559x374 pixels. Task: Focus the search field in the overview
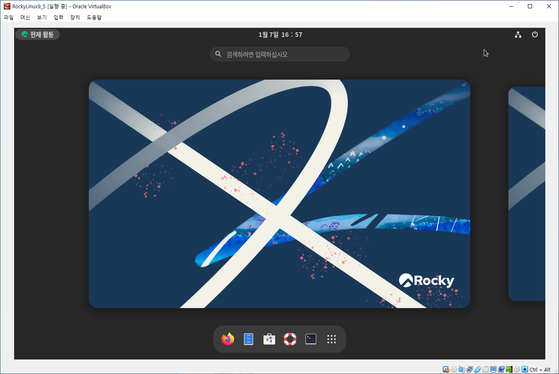click(280, 54)
